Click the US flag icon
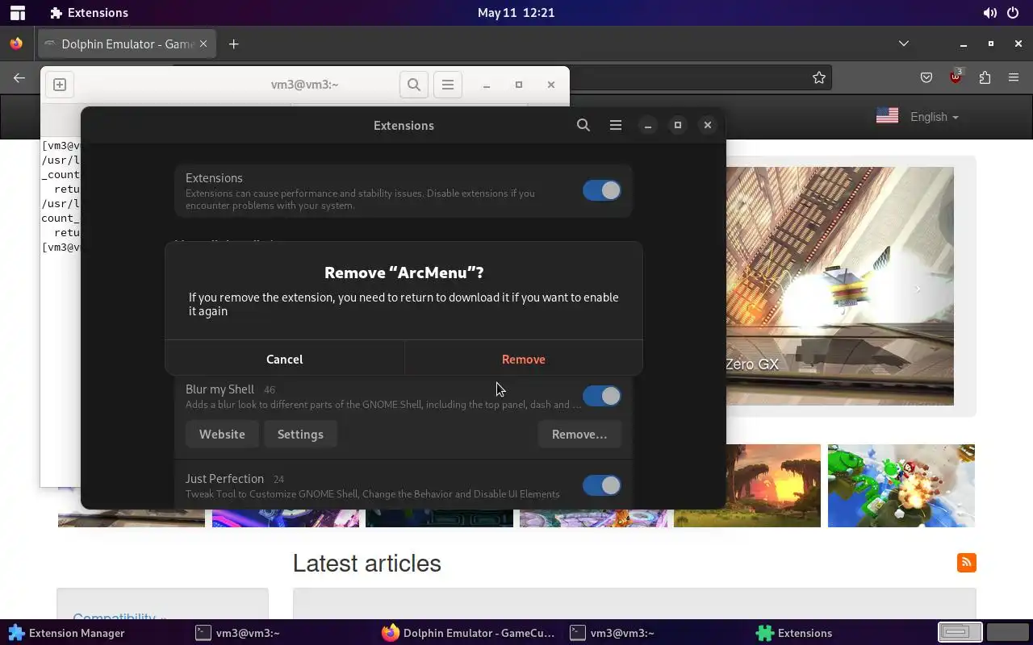 point(887,116)
